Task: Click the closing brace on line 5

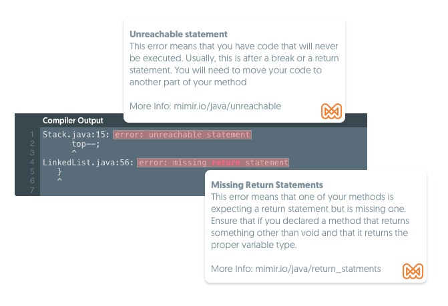Action: (59, 171)
